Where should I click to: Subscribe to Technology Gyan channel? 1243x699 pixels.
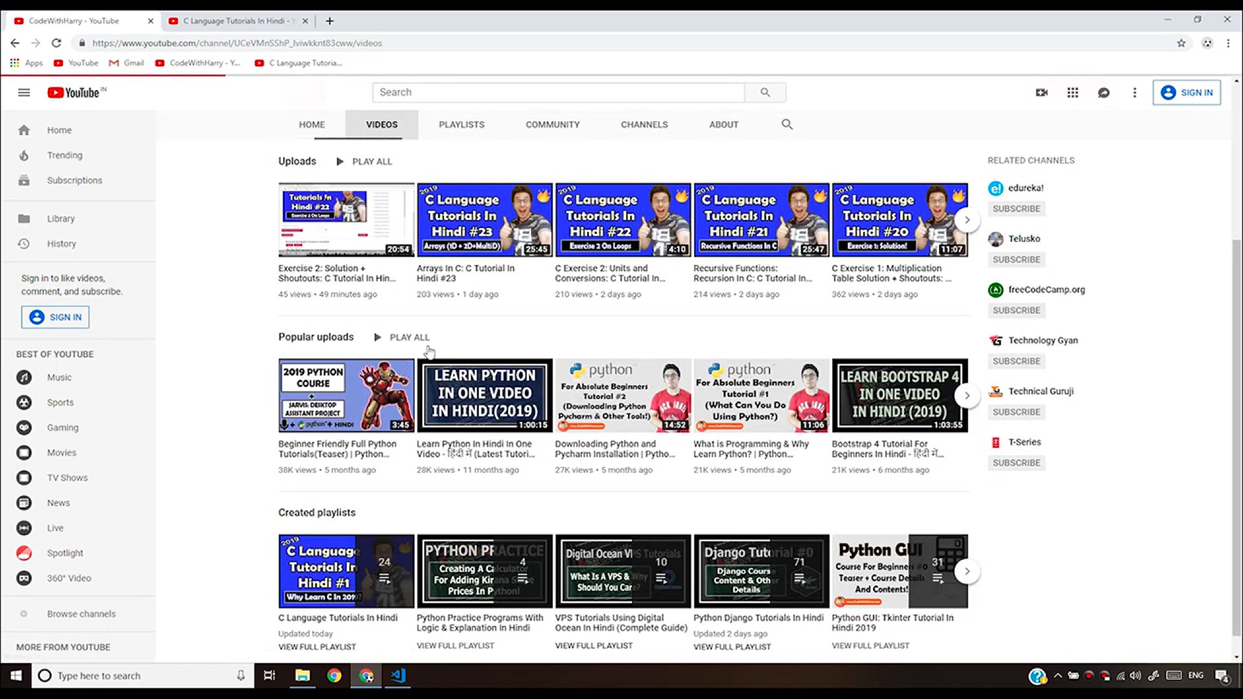[1016, 361]
